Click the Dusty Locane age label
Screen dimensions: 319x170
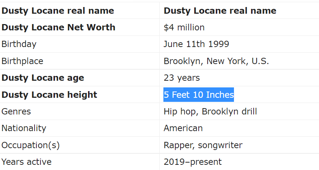[x=43, y=78]
